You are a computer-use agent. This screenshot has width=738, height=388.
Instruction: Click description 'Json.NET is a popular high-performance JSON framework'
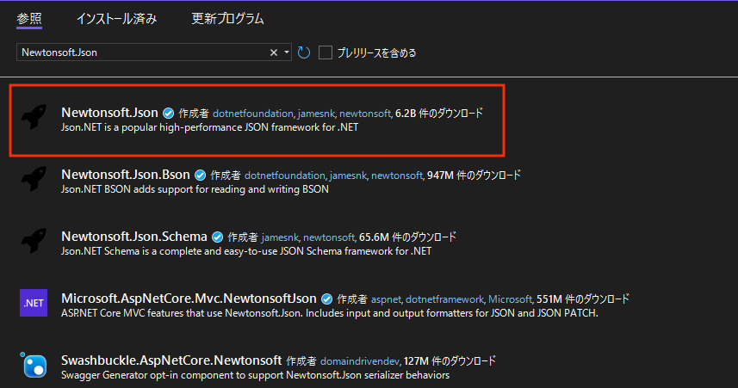click(210, 127)
